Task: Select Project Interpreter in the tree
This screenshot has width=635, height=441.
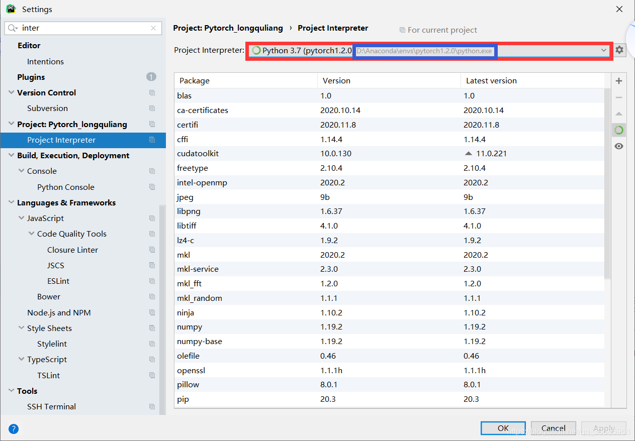Action: 83,140
